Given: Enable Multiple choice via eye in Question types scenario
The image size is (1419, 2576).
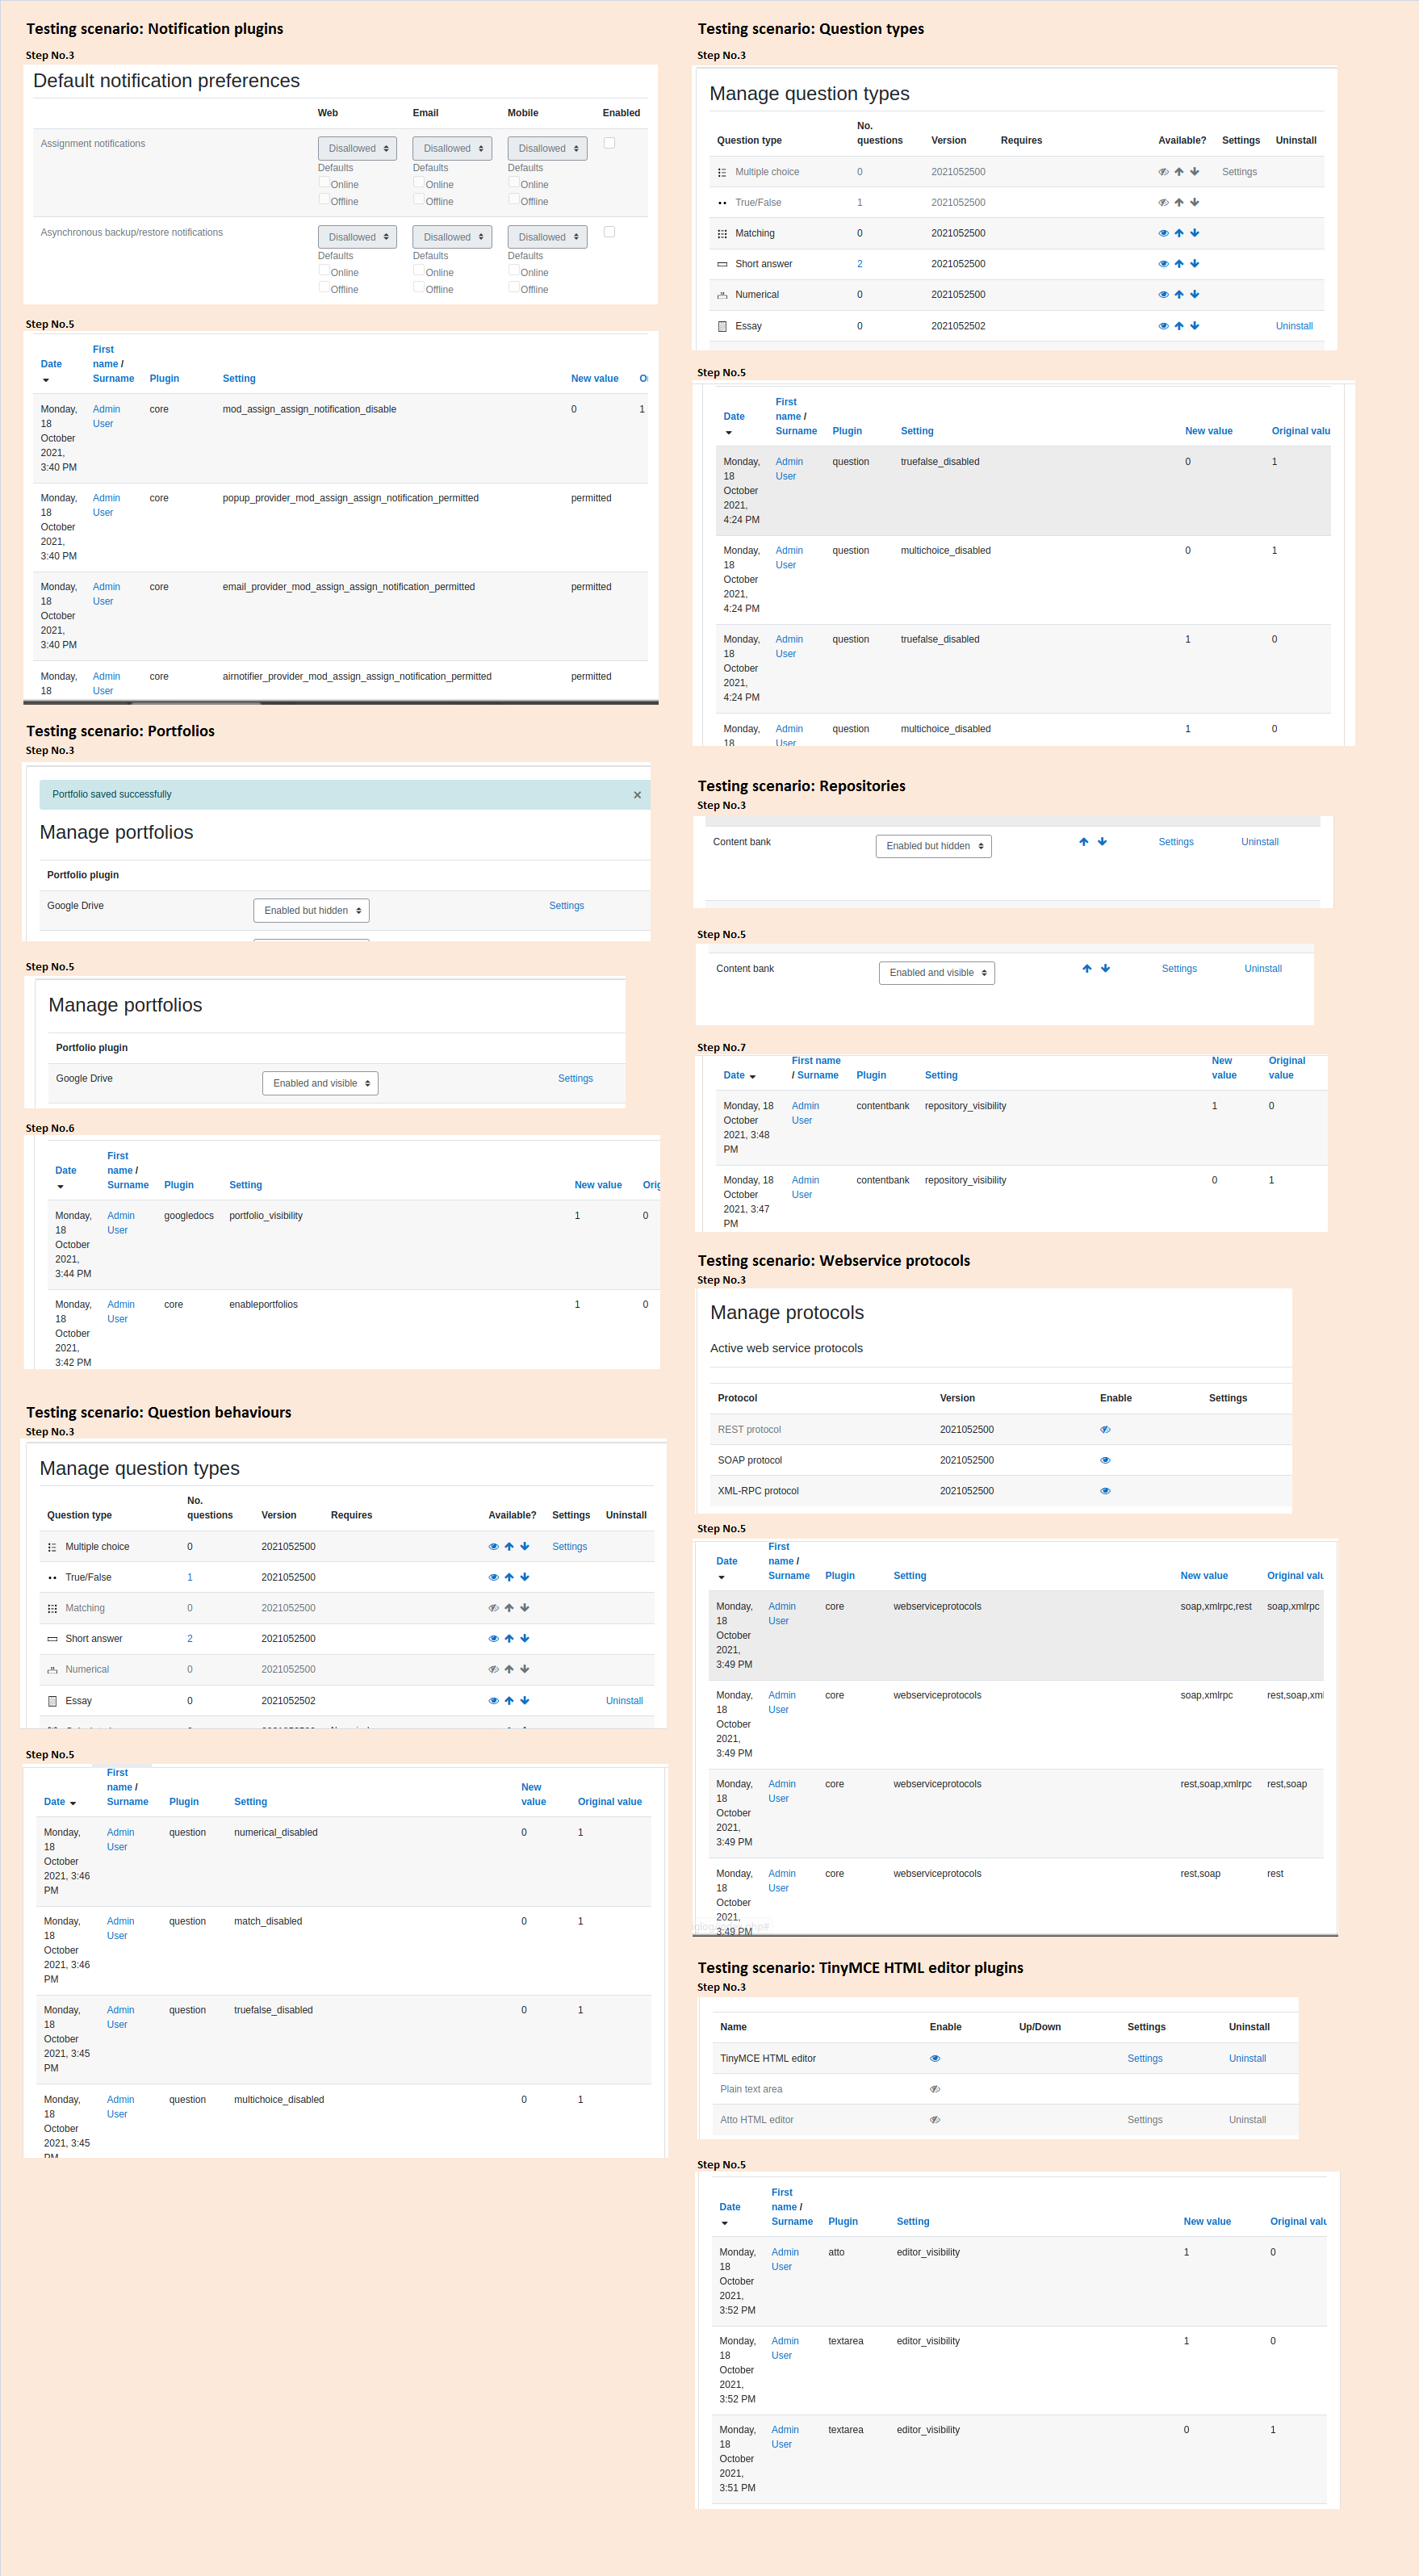Looking at the screenshot, I should point(1163,172).
